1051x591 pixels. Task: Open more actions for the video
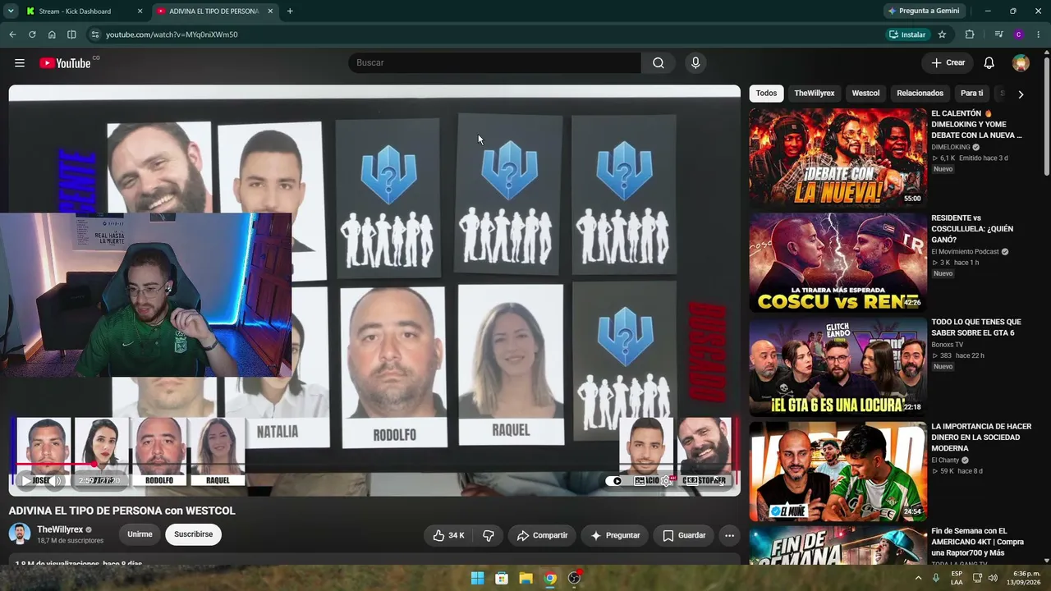pos(729,535)
